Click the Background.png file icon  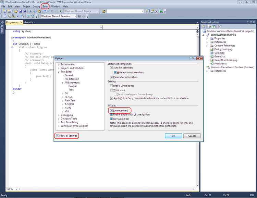pos(212,49)
